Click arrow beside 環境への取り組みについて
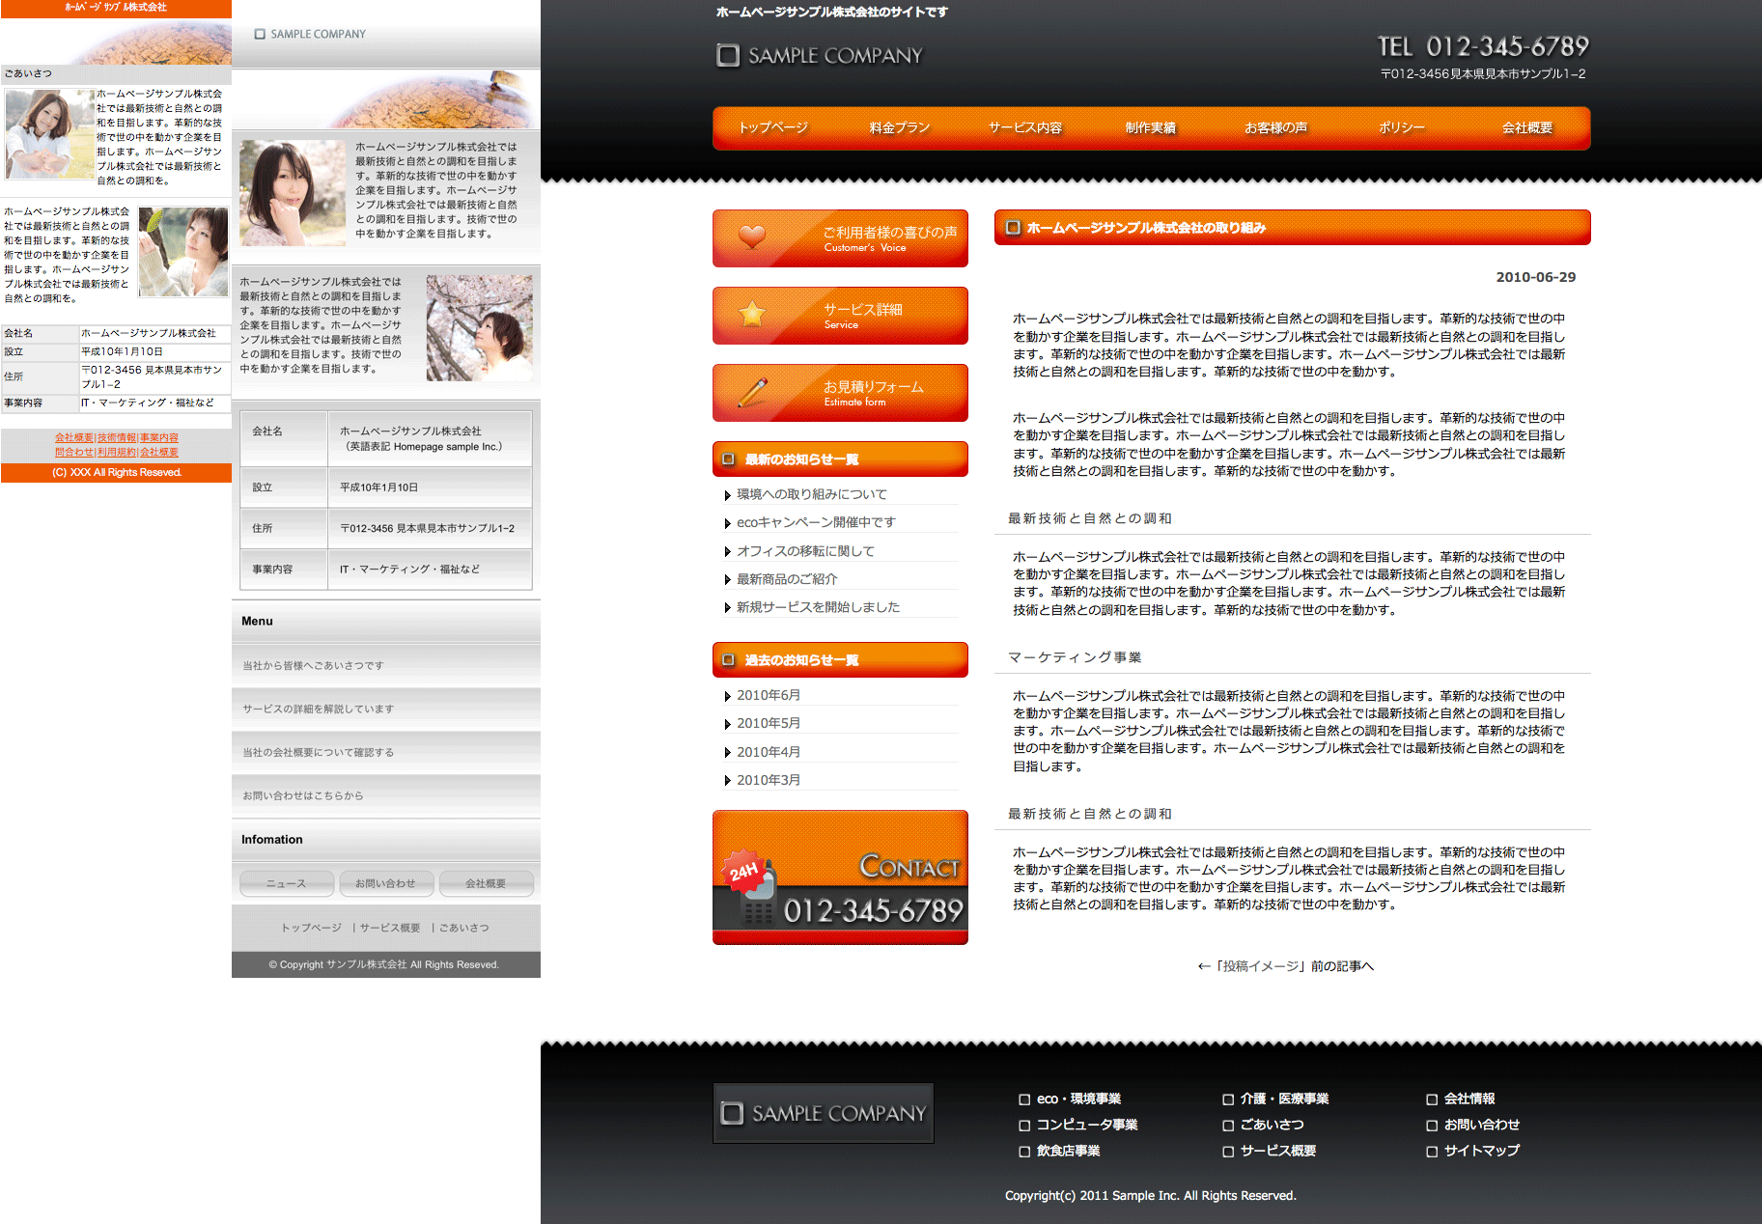 tap(727, 495)
